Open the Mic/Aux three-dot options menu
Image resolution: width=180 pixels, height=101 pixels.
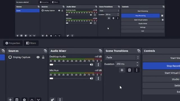pyautogui.click(x=98, y=79)
